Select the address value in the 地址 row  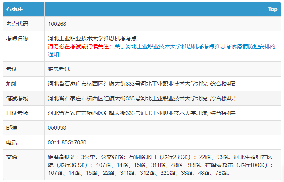point(142,84)
